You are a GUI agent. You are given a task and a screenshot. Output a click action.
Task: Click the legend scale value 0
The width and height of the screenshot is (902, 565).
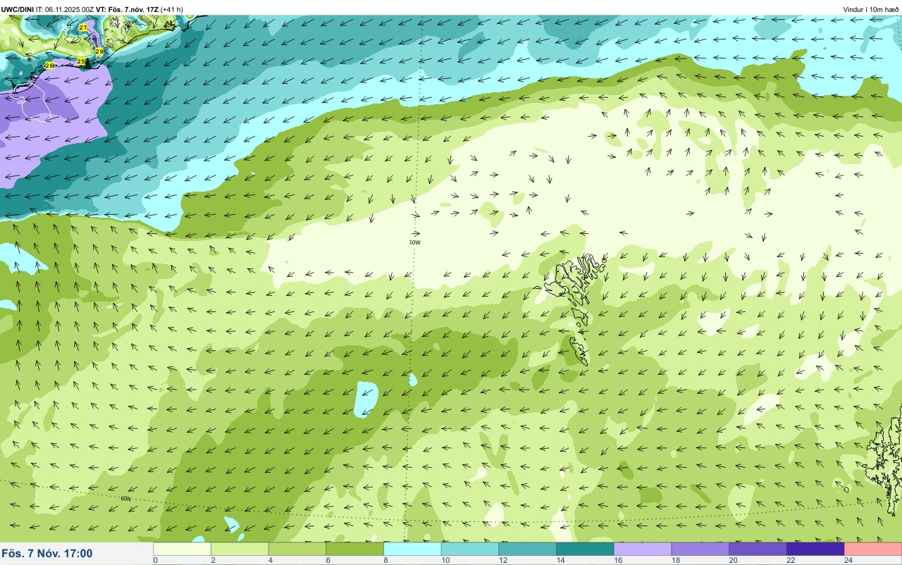155,561
